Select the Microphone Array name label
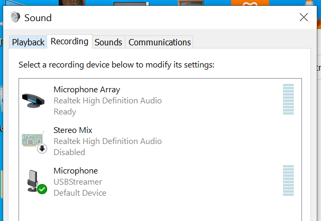Screen dimensions: 321x221 coord(87,90)
